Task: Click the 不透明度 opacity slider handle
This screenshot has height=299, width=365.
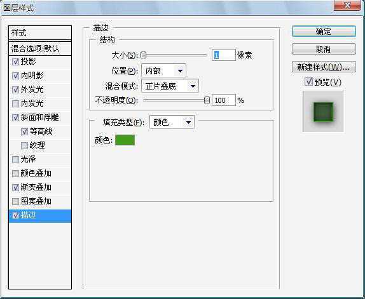Action: [x=207, y=100]
